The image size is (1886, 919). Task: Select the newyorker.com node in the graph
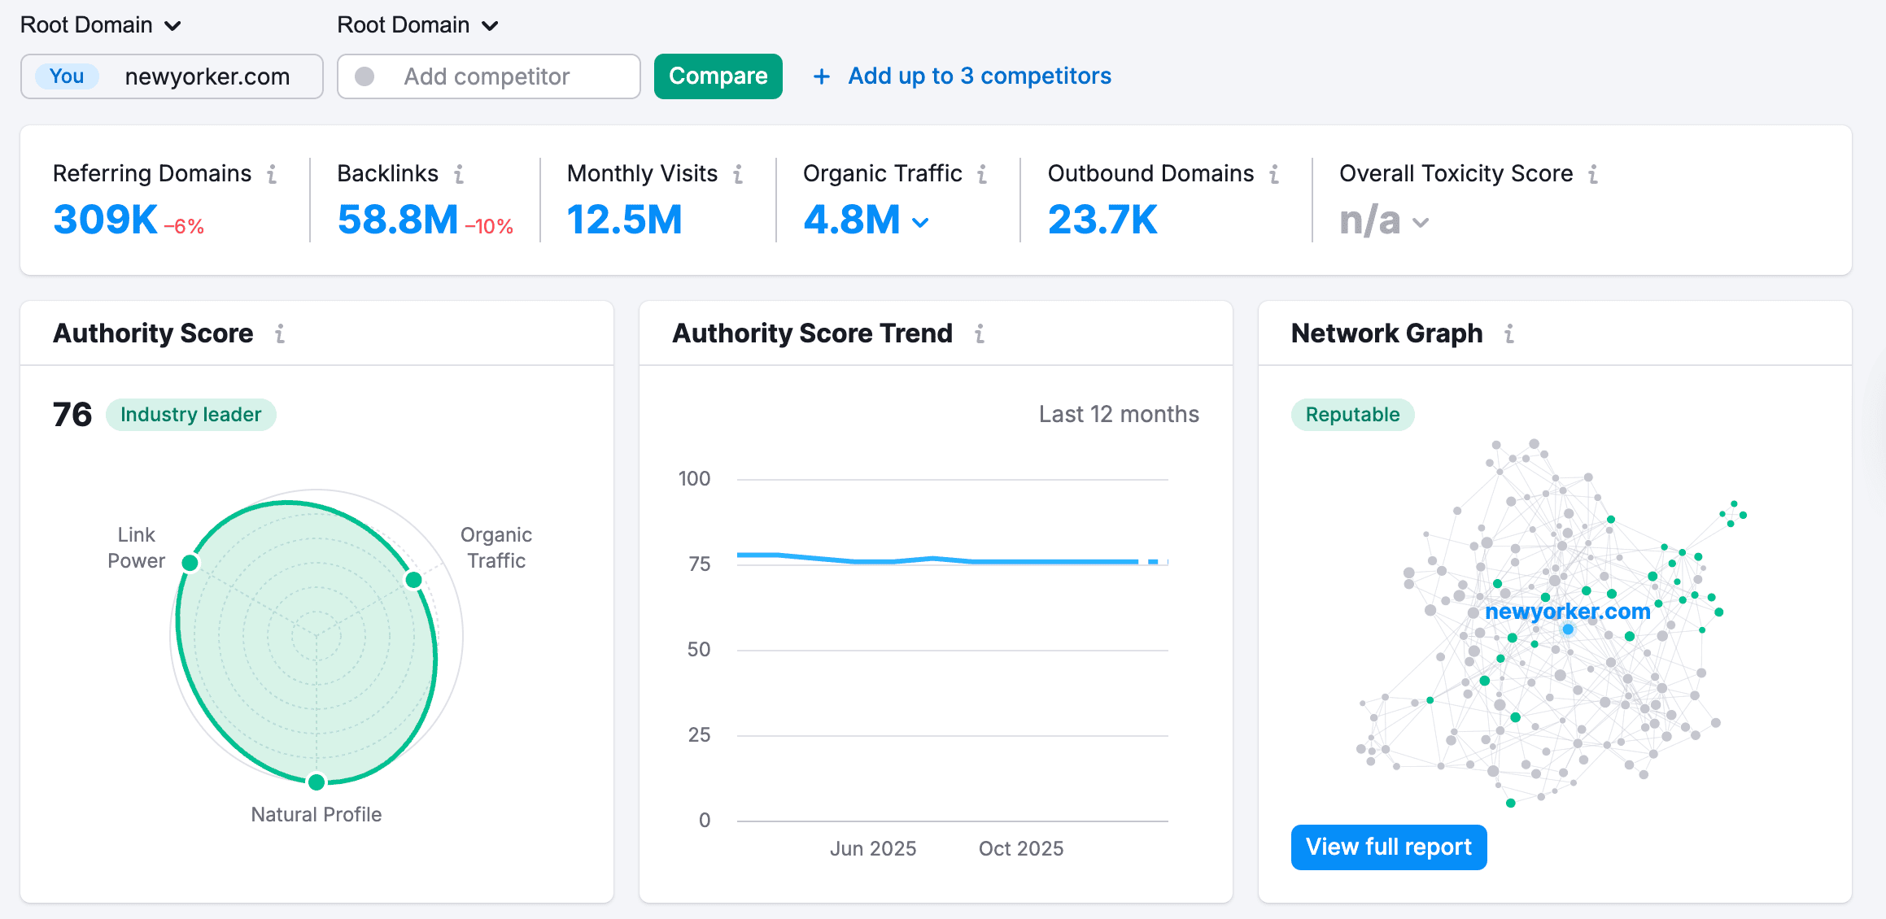click(x=1566, y=629)
